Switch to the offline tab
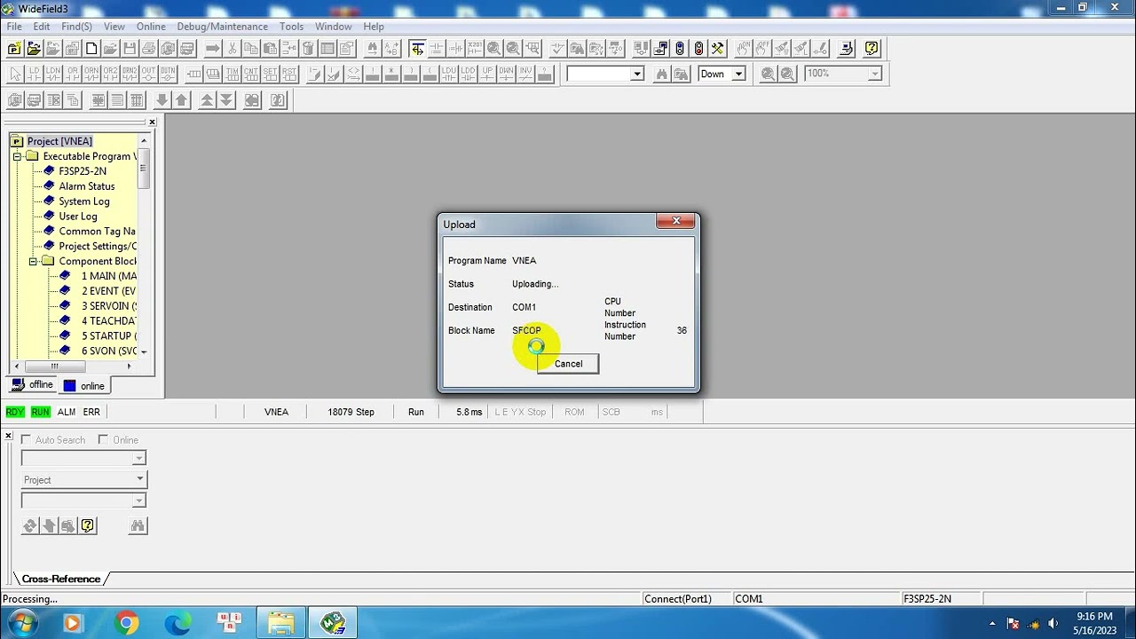This screenshot has height=639, width=1136. pos(33,385)
